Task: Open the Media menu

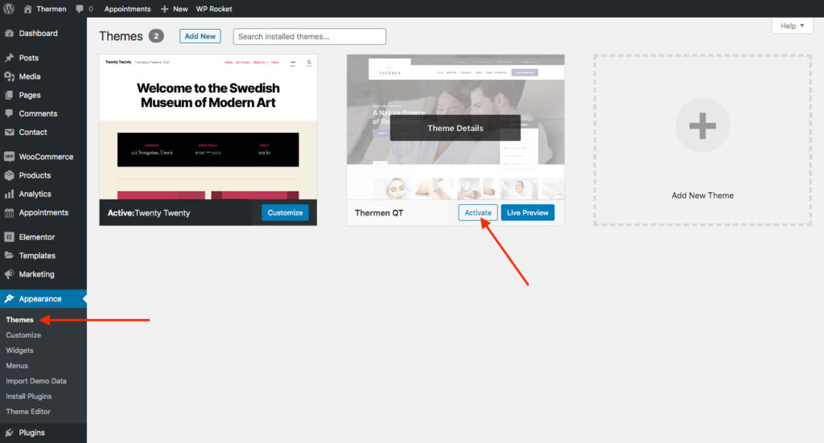Action: point(30,76)
